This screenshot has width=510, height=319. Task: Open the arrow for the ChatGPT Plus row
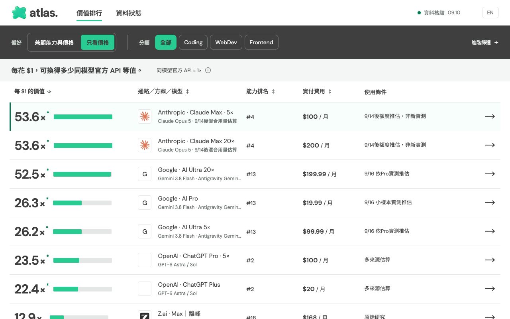(490, 289)
